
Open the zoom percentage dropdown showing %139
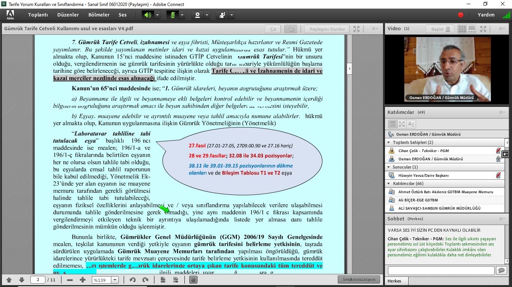115,280
